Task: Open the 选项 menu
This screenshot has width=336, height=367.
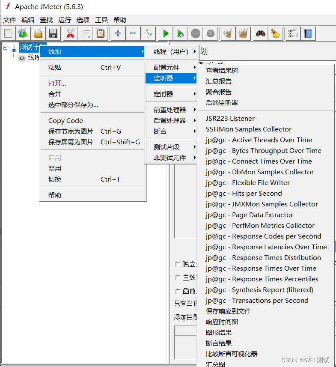Action: (83, 20)
